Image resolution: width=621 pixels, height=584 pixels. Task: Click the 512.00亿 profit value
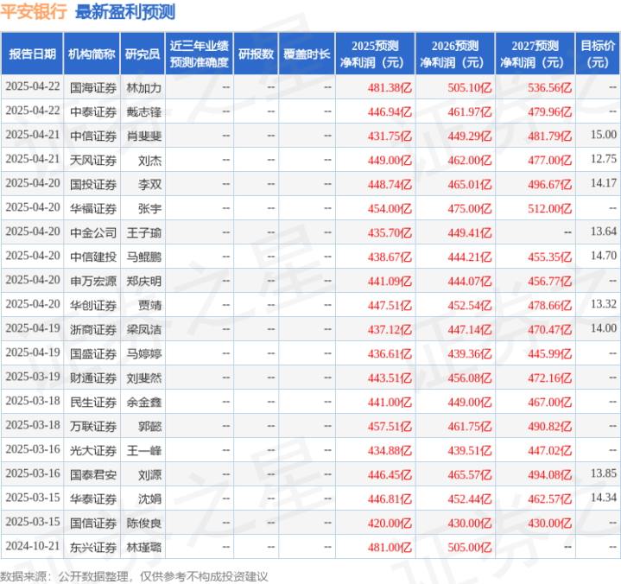pos(549,209)
